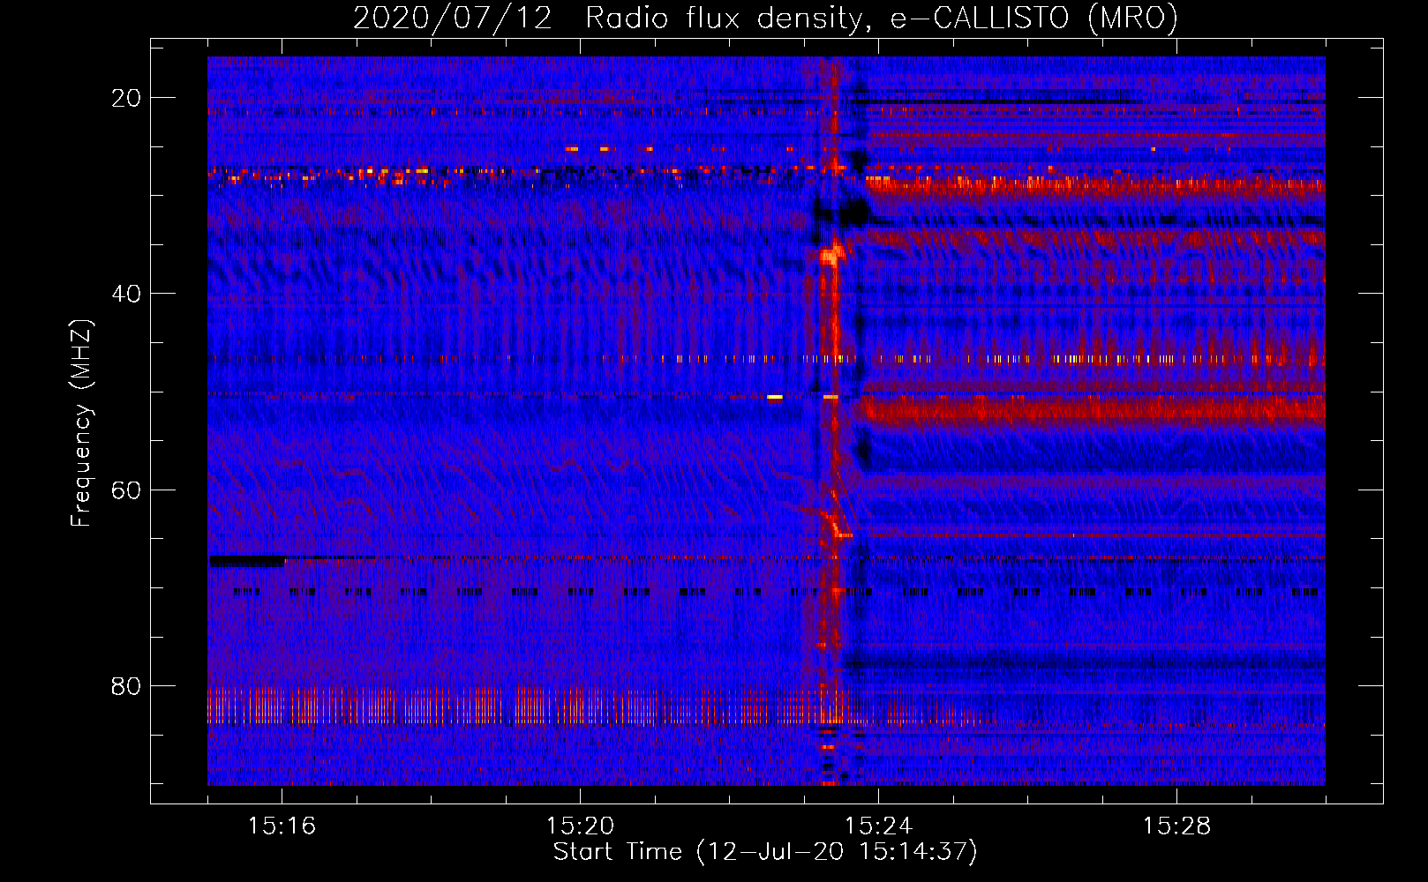The width and height of the screenshot is (1428, 882).
Task: Click the 'Start Time (12-Jul-20 15:14:37)' label
Action: pyautogui.click(x=765, y=852)
